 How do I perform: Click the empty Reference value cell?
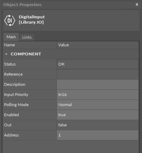pos(97,74)
